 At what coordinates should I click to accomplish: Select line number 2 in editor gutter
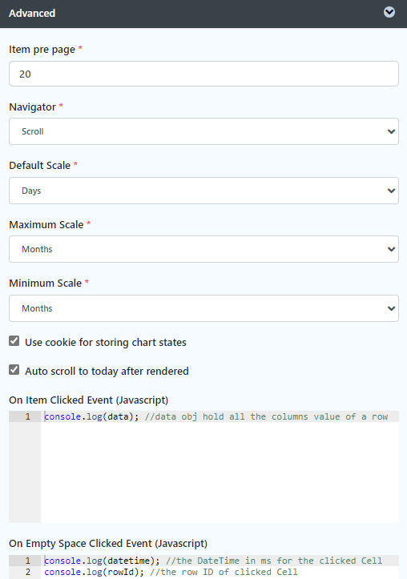point(28,572)
